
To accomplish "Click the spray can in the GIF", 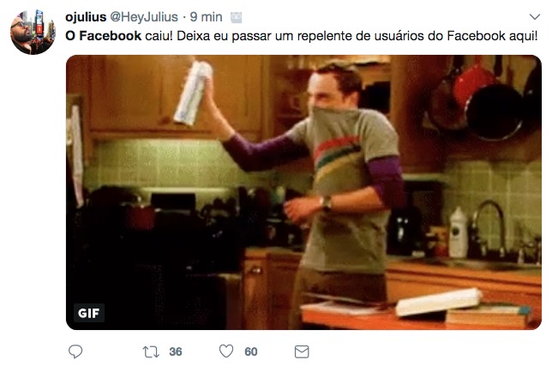I will click(x=193, y=93).
